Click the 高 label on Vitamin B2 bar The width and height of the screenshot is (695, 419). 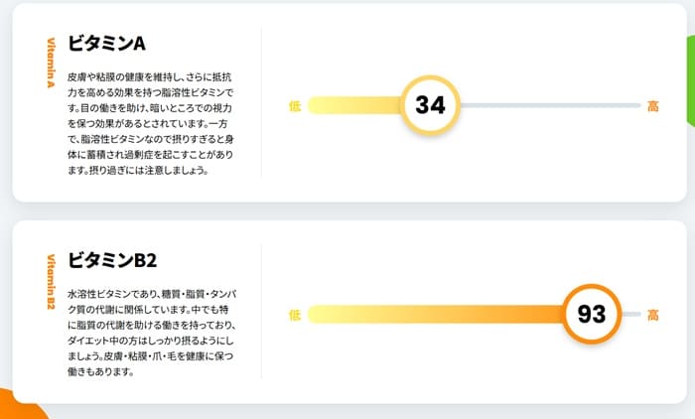point(653,315)
